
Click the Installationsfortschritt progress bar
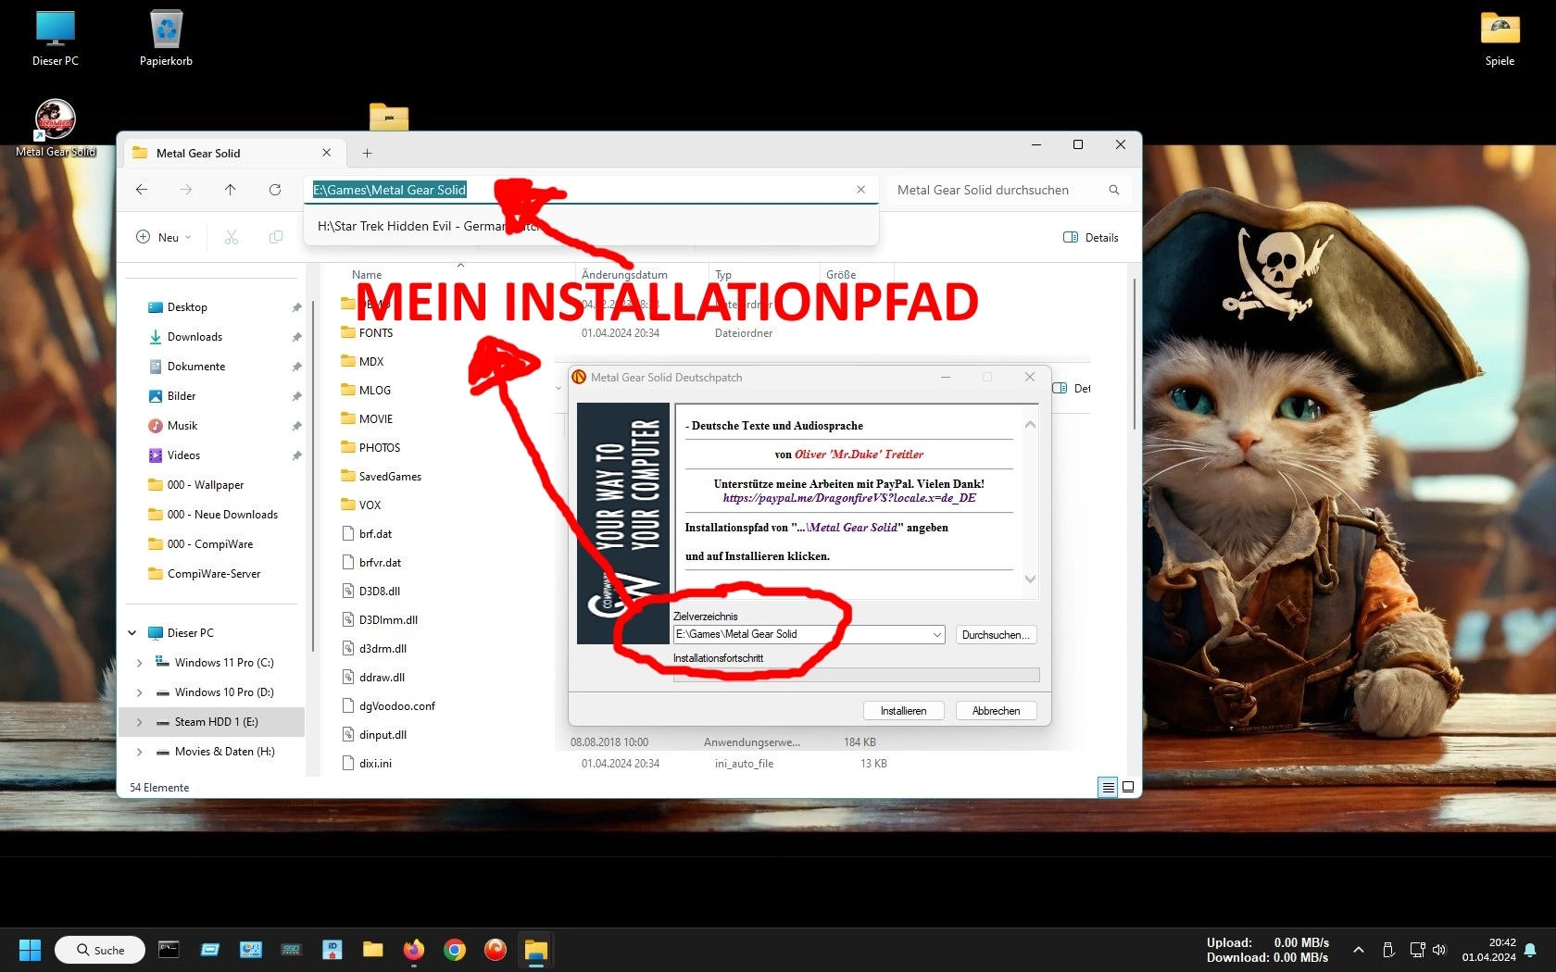tap(856, 675)
